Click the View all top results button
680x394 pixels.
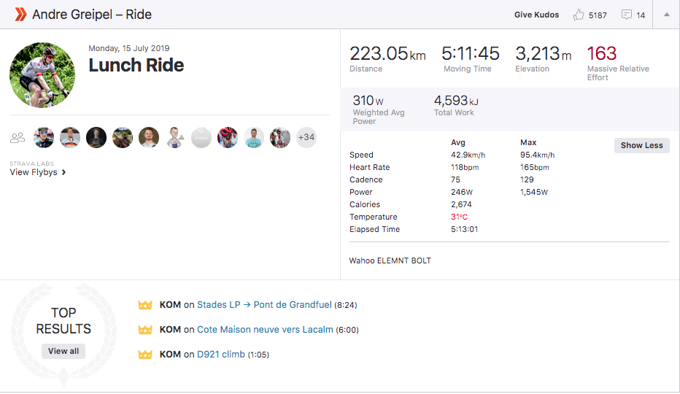pyautogui.click(x=63, y=351)
